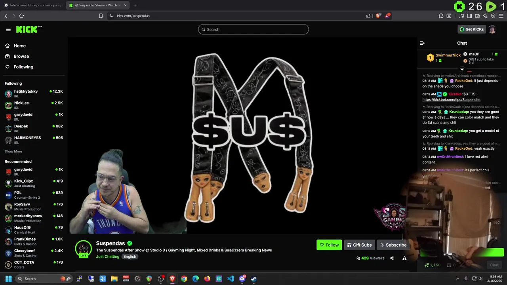Screen dimensions: 507x285
Task: Open the Brave VPN shield icon
Action: 493,16
